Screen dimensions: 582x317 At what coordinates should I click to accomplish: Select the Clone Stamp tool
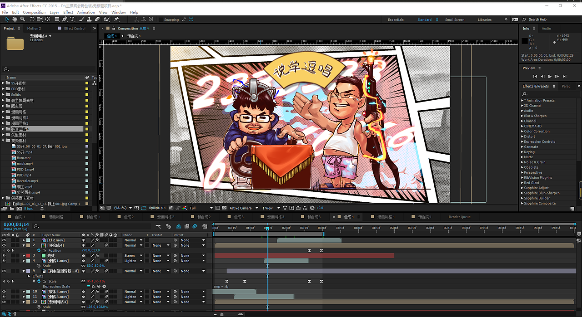tap(90, 20)
